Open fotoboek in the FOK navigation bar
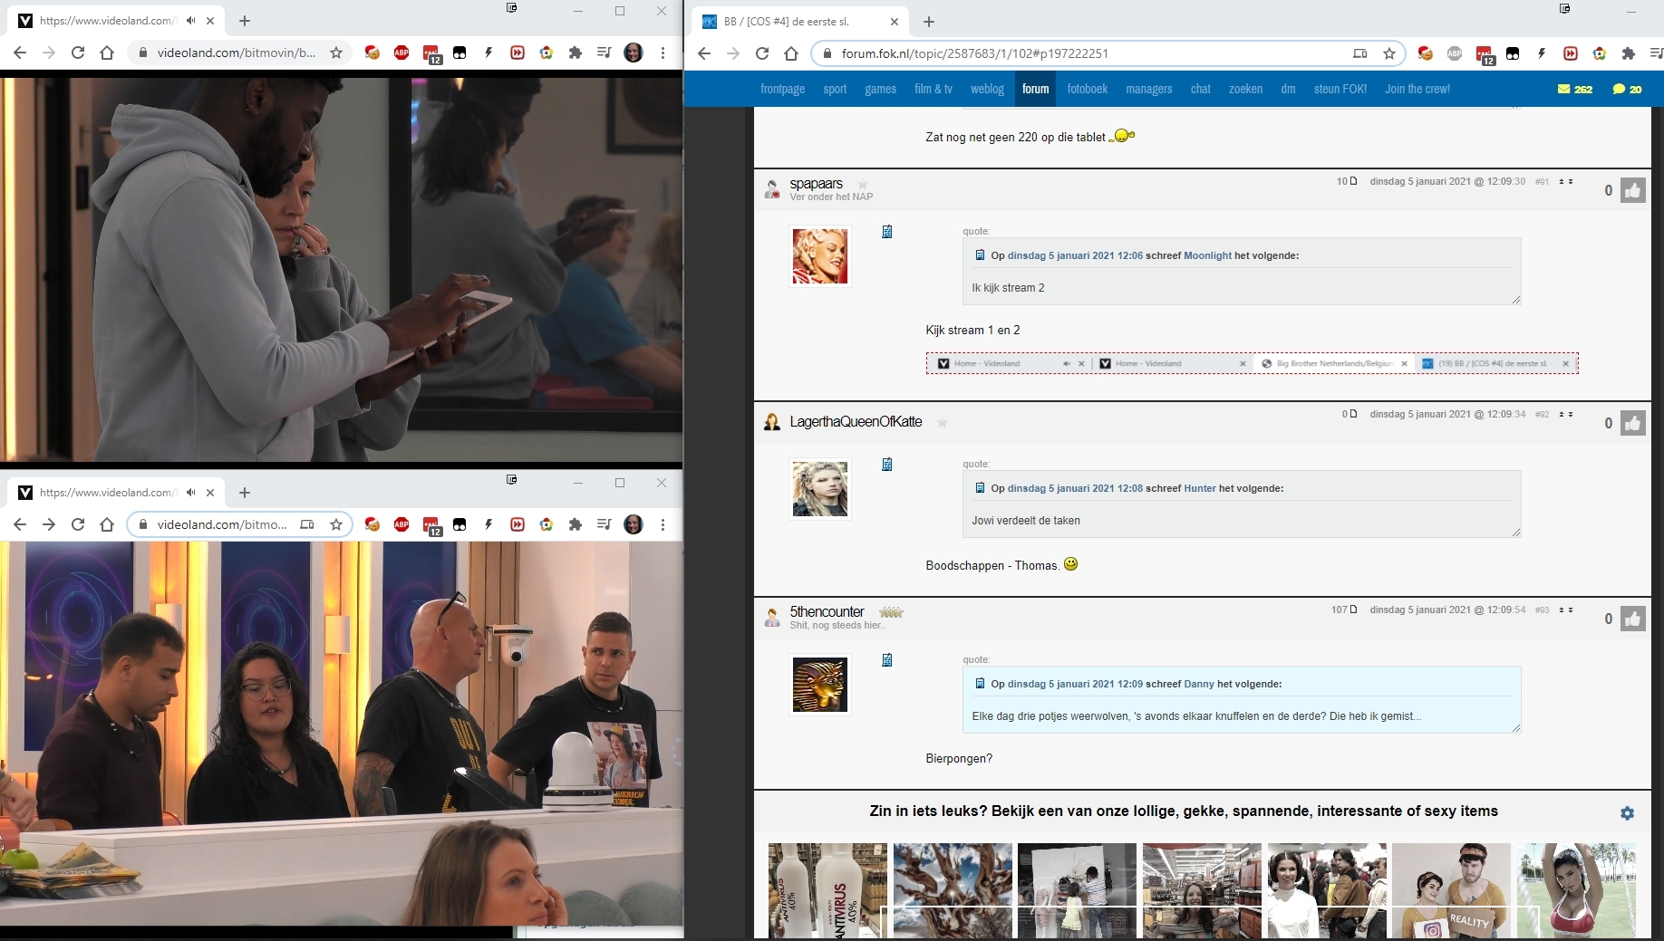1664x941 pixels. [1088, 89]
